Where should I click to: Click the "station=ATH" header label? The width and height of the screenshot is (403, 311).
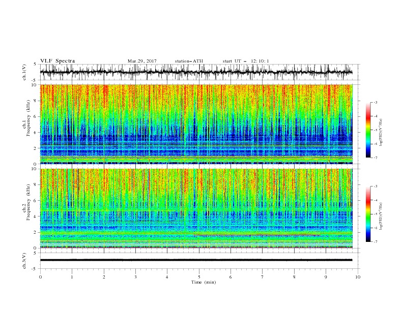189,61
